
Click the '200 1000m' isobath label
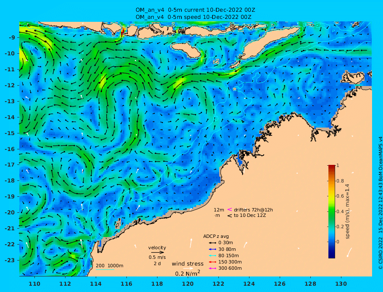pos(110,266)
